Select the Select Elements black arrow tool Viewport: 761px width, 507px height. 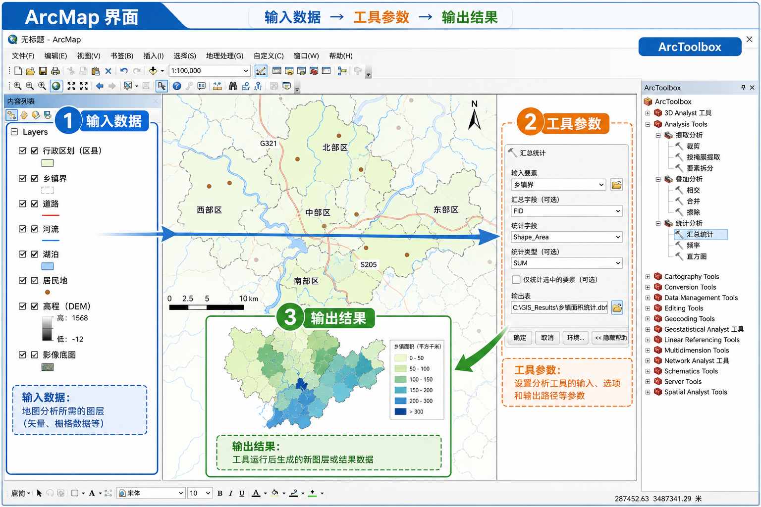pos(162,86)
